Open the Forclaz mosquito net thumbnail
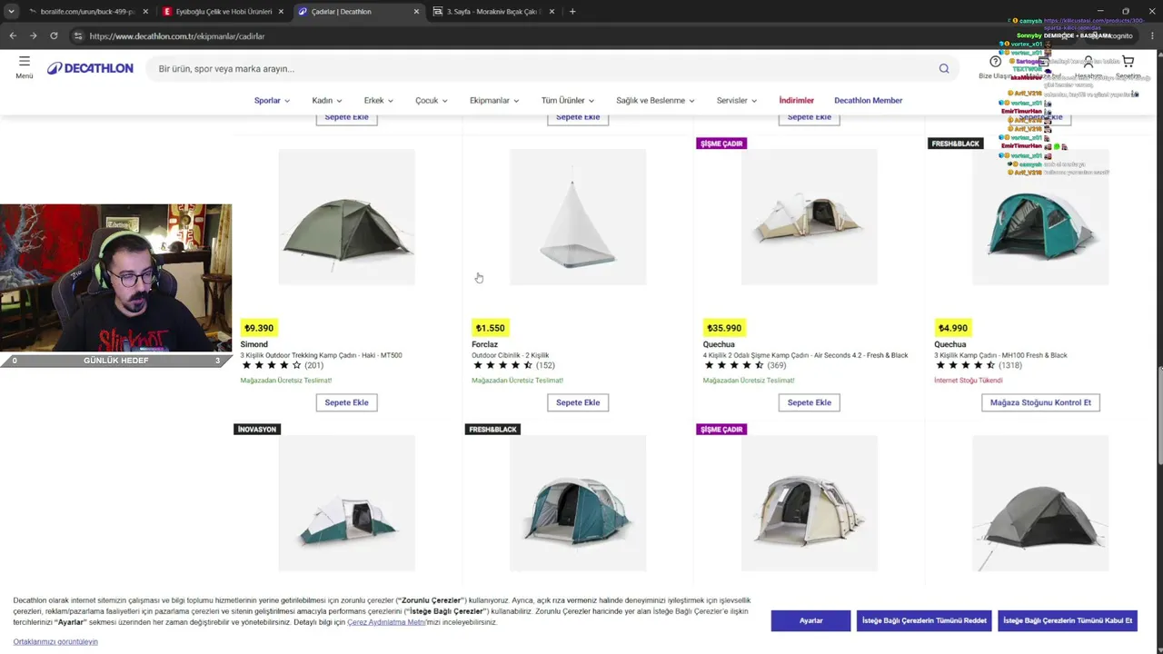The width and height of the screenshot is (1163, 654). pyautogui.click(x=578, y=217)
